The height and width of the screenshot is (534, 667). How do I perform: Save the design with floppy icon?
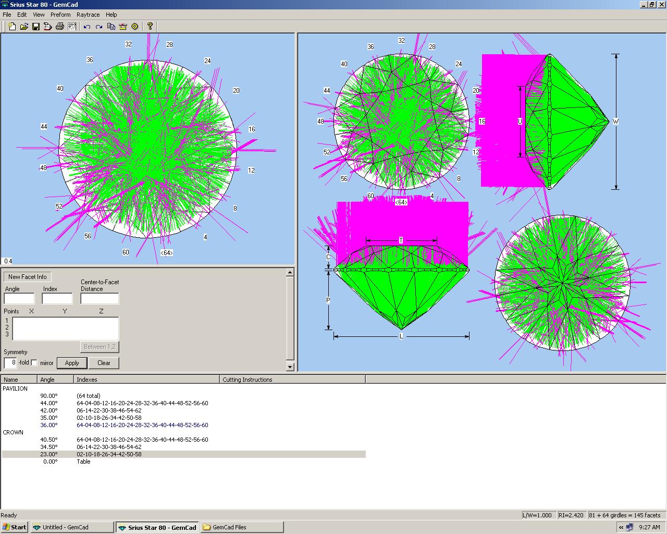point(36,26)
